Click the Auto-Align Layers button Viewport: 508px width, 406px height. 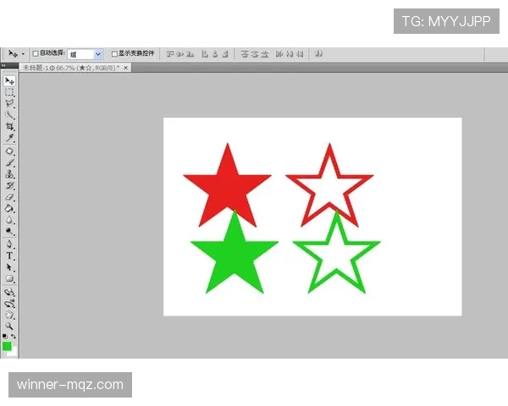click(319, 54)
